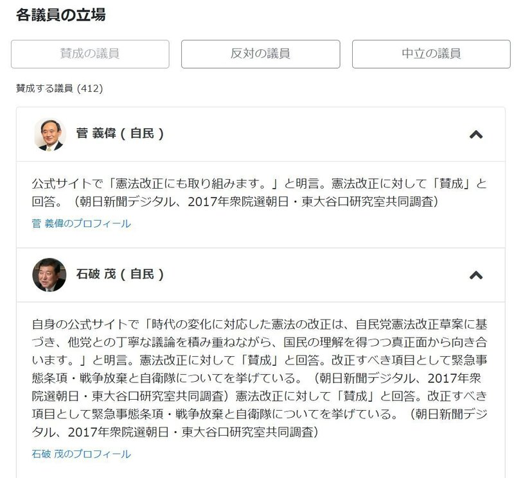The height and width of the screenshot is (478, 514).
Task: Click the (412) member count number
Action: 90,89
